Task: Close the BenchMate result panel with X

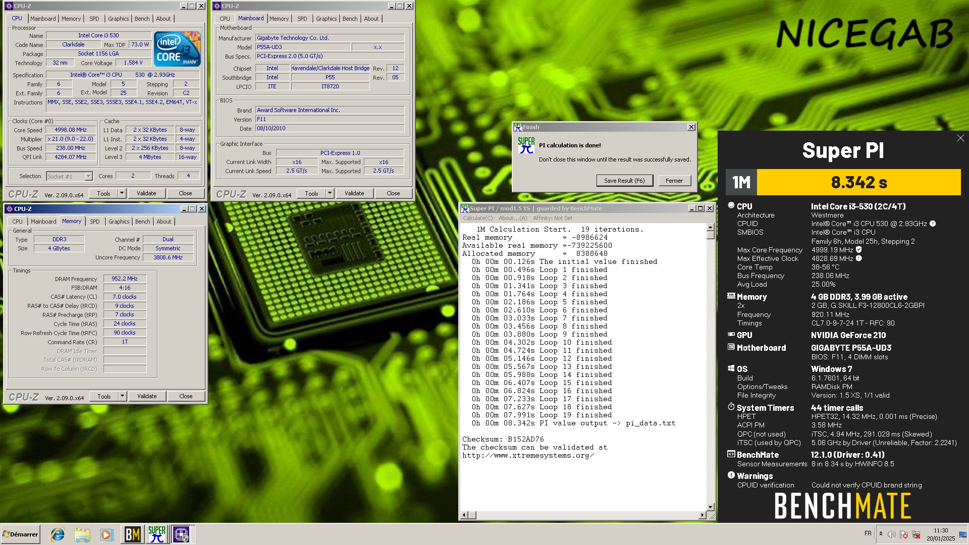Action: click(960, 138)
